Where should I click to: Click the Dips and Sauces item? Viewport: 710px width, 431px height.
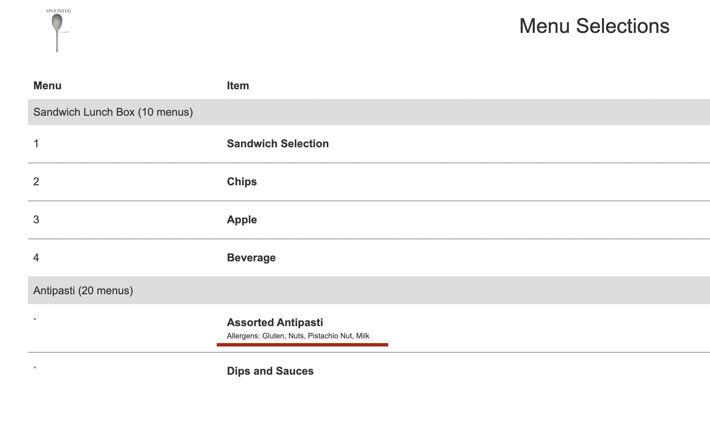[270, 371]
